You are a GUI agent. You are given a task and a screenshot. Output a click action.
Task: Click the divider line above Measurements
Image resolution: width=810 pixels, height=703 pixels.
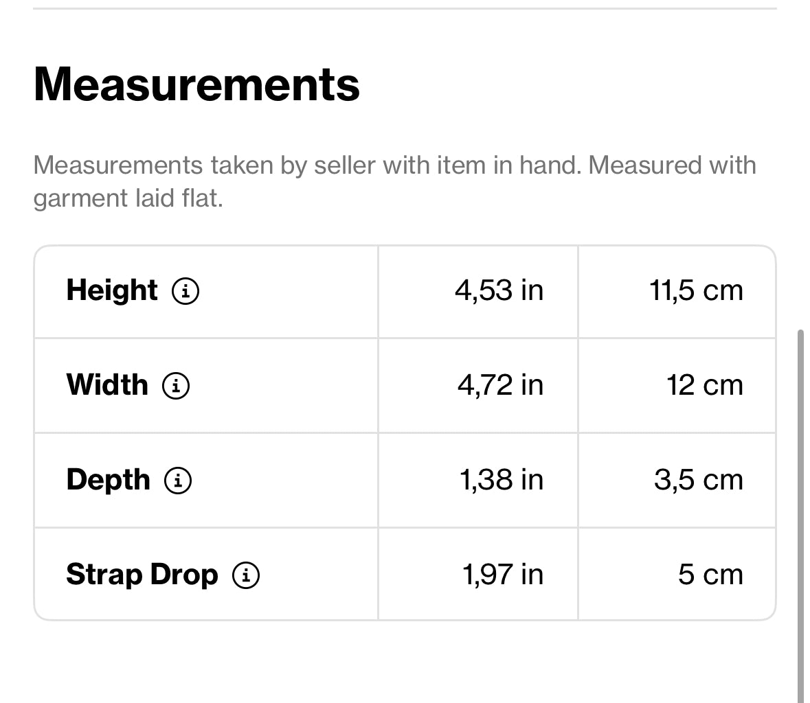point(405,9)
